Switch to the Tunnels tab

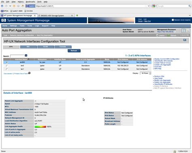[63, 47]
